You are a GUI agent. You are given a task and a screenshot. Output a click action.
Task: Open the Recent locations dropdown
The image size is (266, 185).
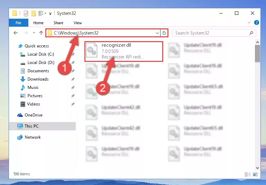coord(34,33)
